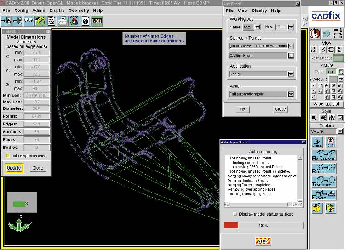The width and height of the screenshot is (345, 250).
Task: Click the Wipe last plot button
Action: point(327,104)
